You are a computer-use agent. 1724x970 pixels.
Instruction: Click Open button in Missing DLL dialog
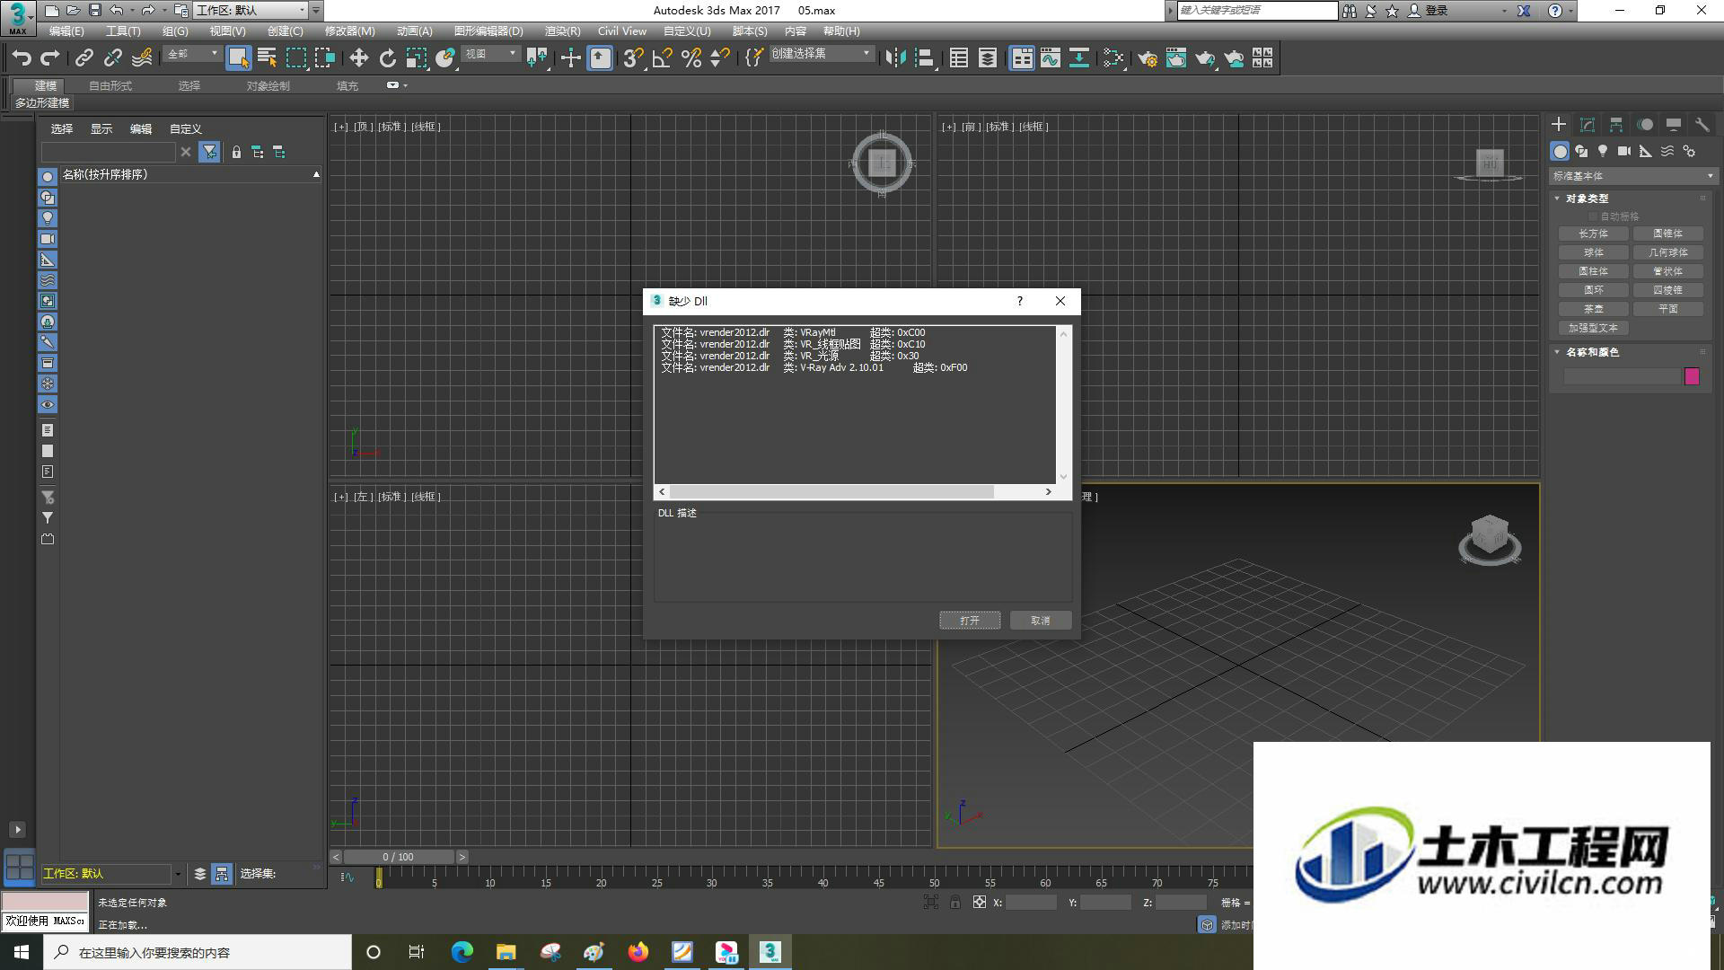(x=970, y=621)
